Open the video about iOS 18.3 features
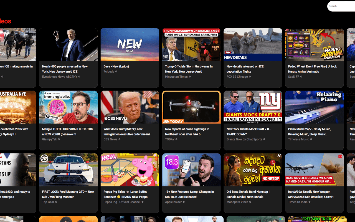355x222 pixels. (x=191, y=170)
